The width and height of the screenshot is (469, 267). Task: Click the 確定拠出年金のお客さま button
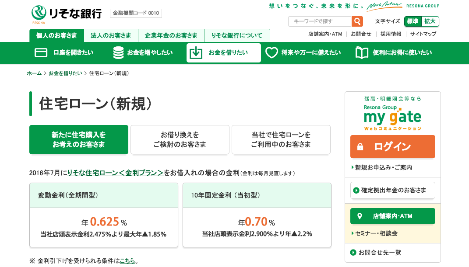[x=392, y=191]
